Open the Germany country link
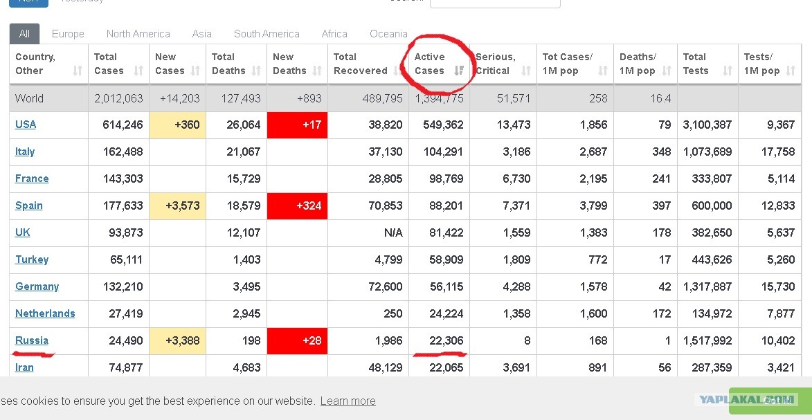This screenshot has height=420, width=812. (37, 286)
